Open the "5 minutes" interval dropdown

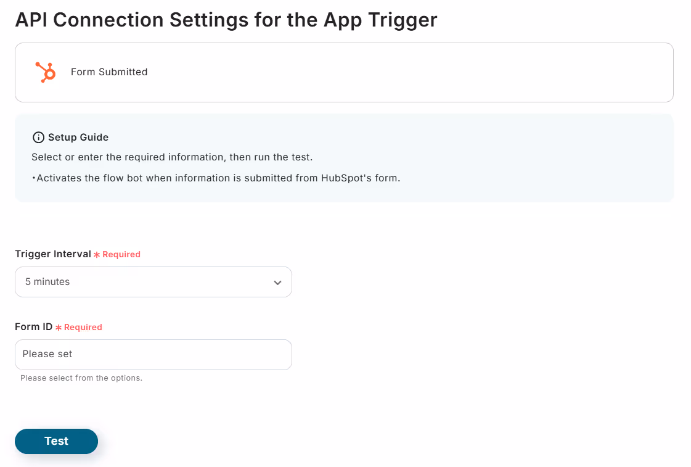[x=153, y=282]
